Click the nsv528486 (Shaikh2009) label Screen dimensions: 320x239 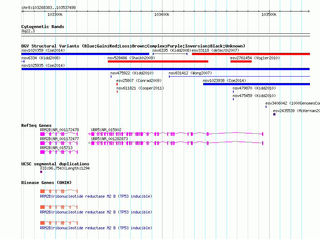[131, 58]
